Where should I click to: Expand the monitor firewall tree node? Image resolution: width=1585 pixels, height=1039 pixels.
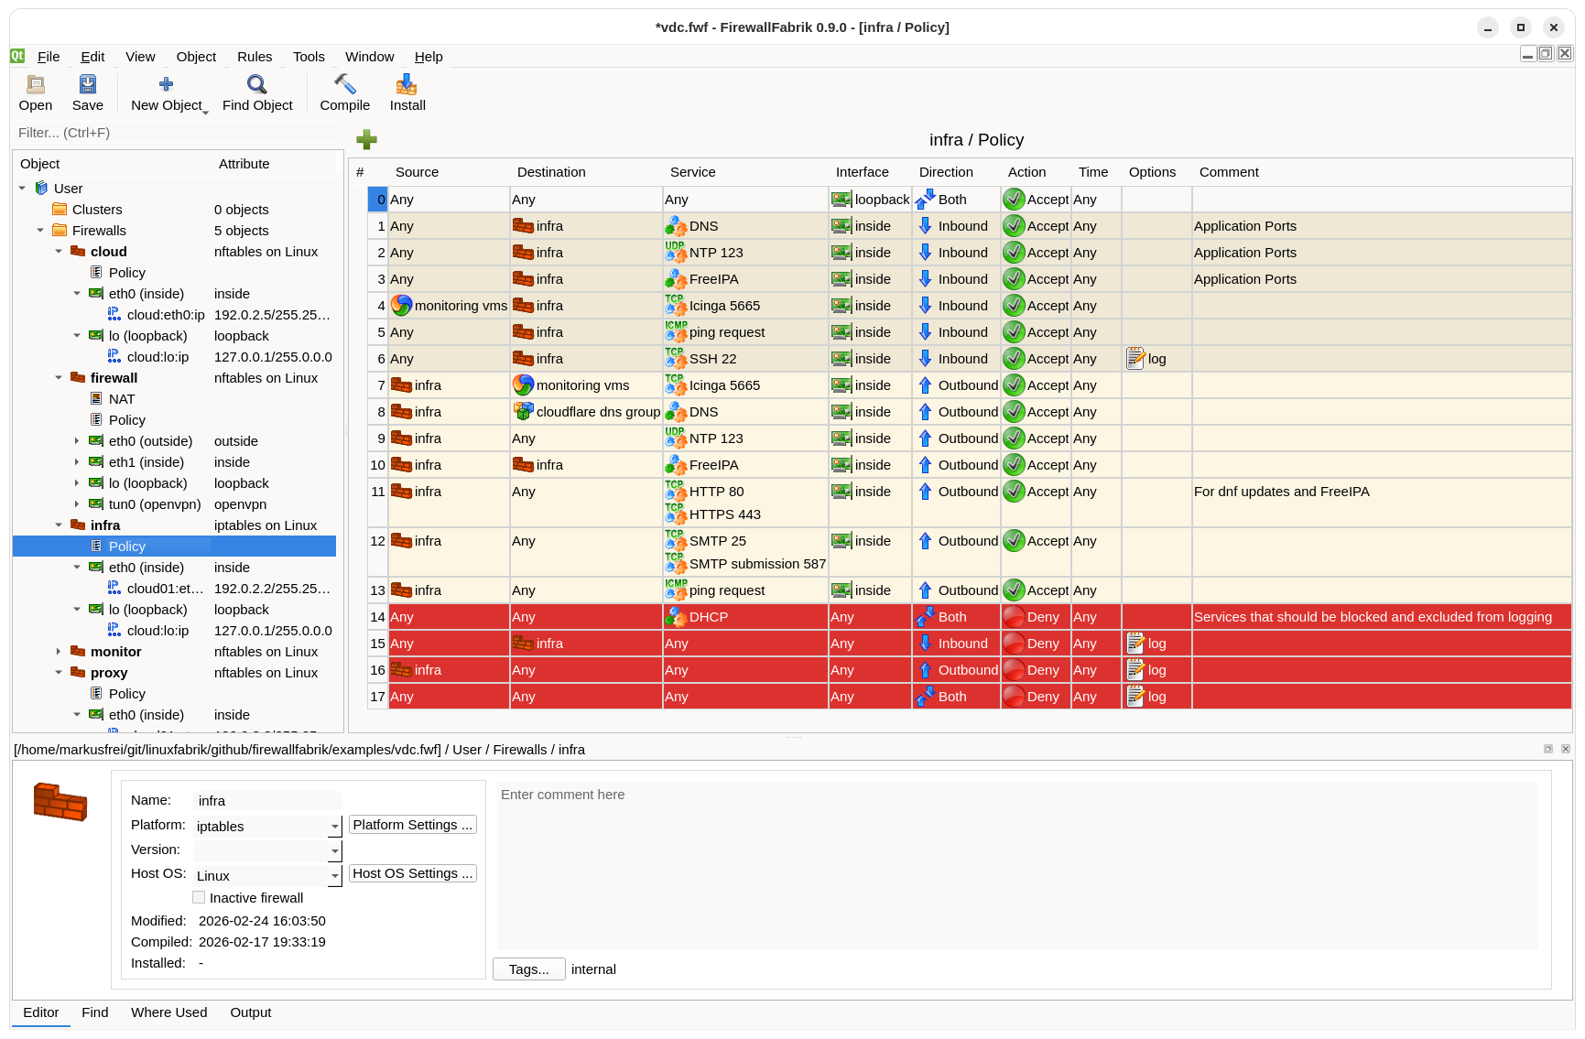tap(59, 652)
